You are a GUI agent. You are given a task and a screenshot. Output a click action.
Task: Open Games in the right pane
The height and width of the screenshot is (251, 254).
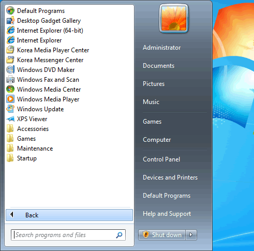[152, 122]
